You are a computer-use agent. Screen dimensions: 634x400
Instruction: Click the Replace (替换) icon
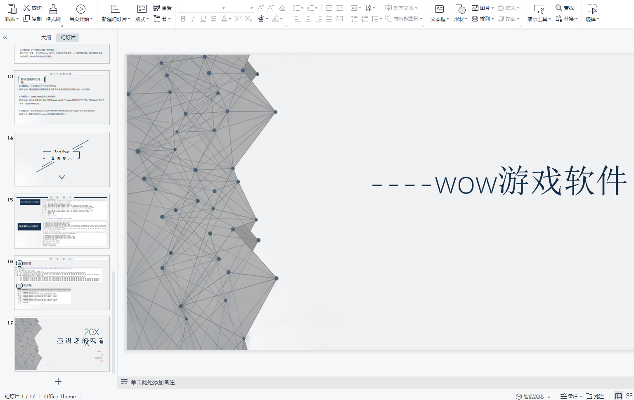pyautogui.click(x=559, y=19)
